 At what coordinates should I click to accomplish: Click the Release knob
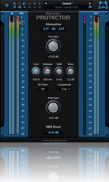coord(48,71)
